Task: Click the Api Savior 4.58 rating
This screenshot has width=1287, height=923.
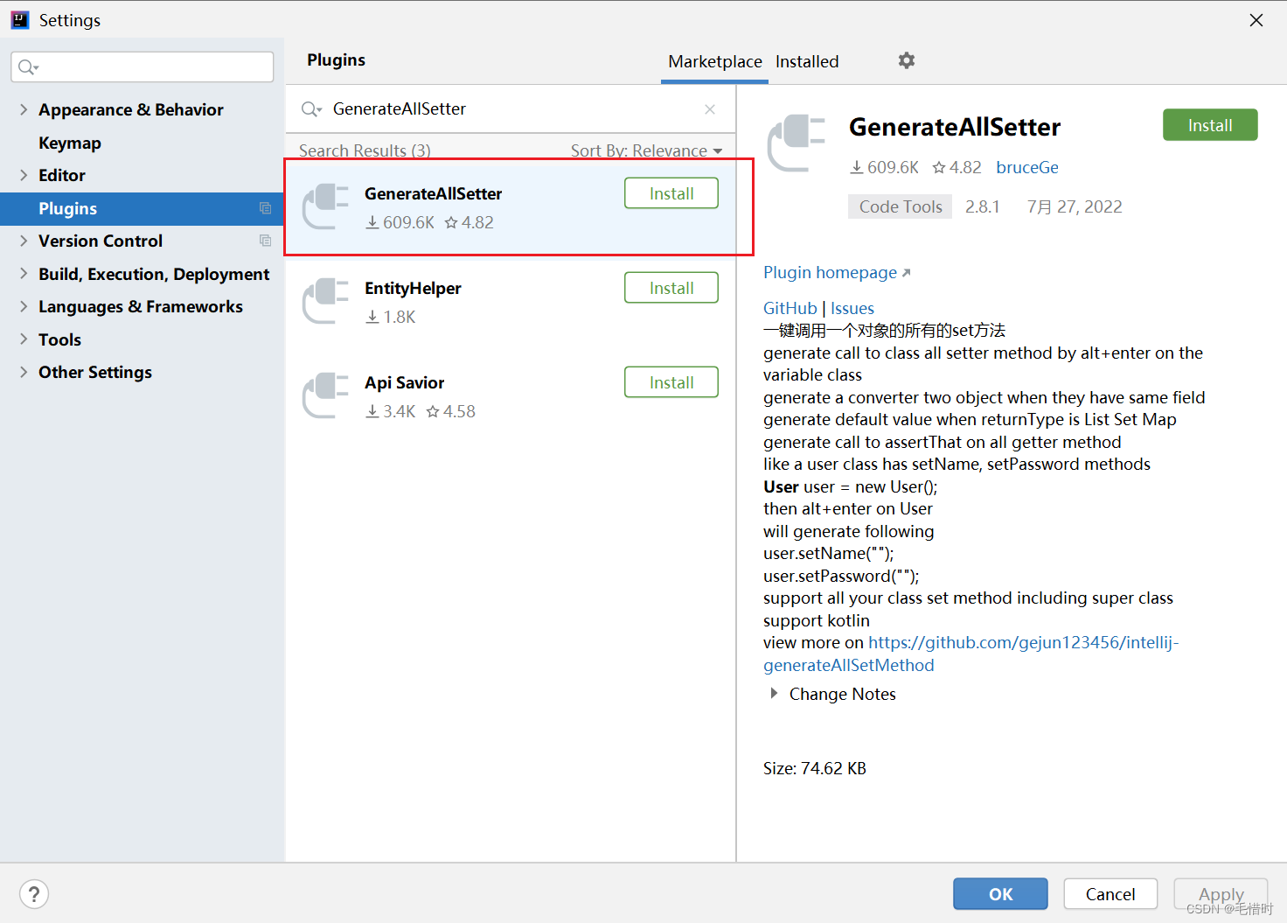Action: point(451,411)
